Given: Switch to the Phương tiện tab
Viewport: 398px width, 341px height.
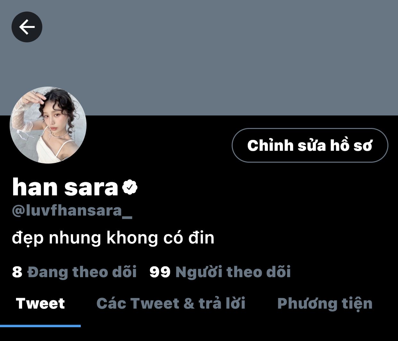Looking at the screenshot, I should point(325,304).
